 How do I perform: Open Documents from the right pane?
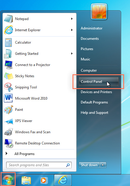(90, 39)
